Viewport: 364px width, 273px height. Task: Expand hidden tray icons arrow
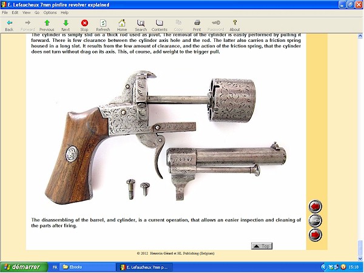(324, 267)
